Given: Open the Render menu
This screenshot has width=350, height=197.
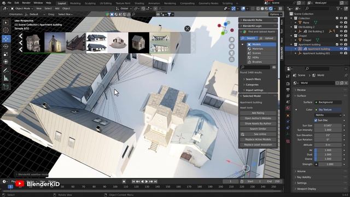Looking at the screenshot, I should (x=26, y=3).
